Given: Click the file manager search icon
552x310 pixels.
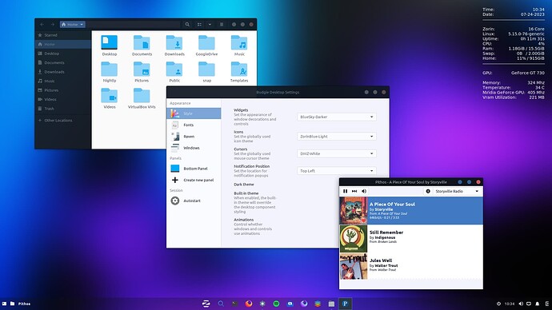Looking at the screenshot, I should 187,24.
